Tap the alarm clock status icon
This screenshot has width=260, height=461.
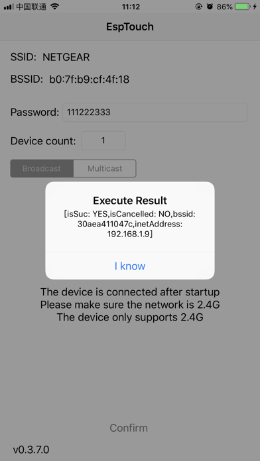pyautogui.click(x=210, y=7)
